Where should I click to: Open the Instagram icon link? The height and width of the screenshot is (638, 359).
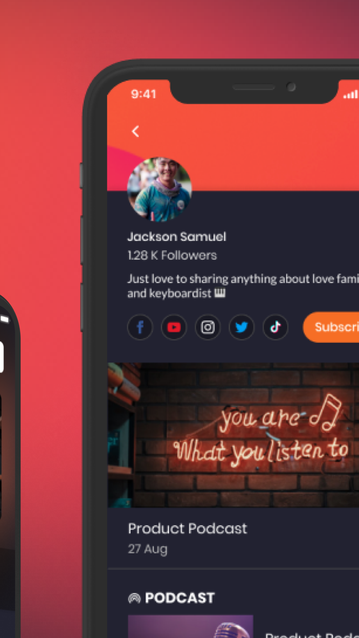(x=208, y=327)
